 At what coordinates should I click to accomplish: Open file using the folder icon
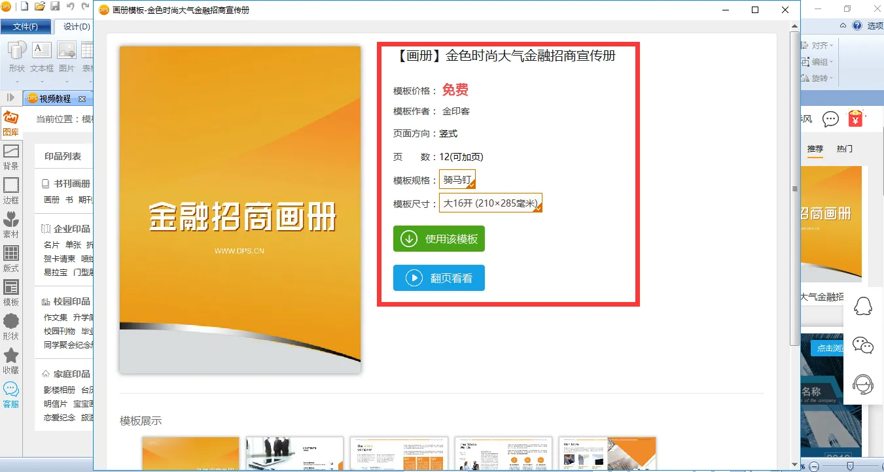point(40,7)
